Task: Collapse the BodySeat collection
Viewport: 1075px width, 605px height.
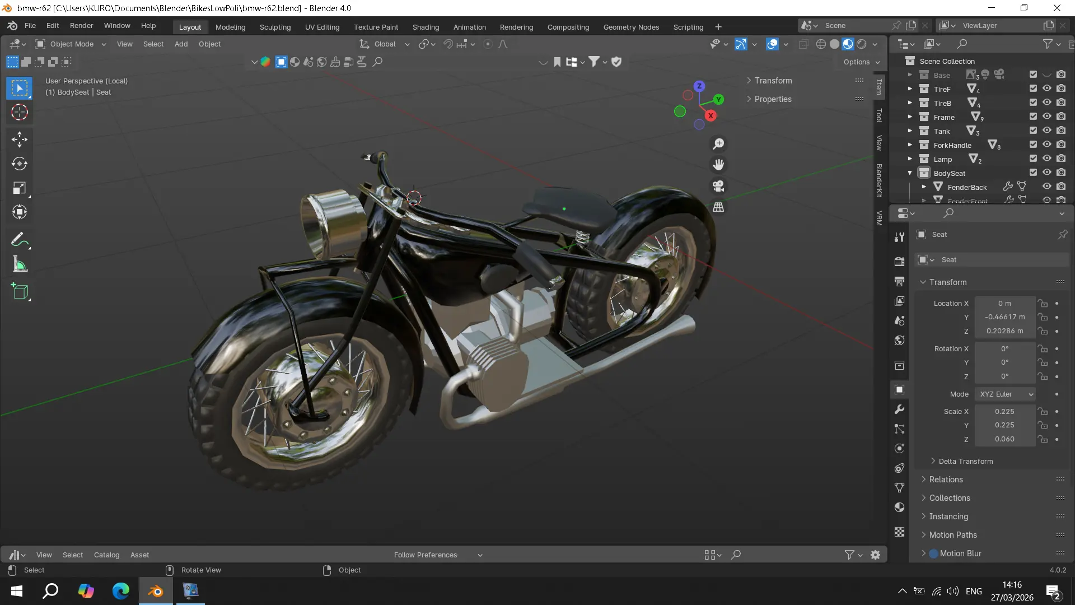Action: (x=910, y=173)
